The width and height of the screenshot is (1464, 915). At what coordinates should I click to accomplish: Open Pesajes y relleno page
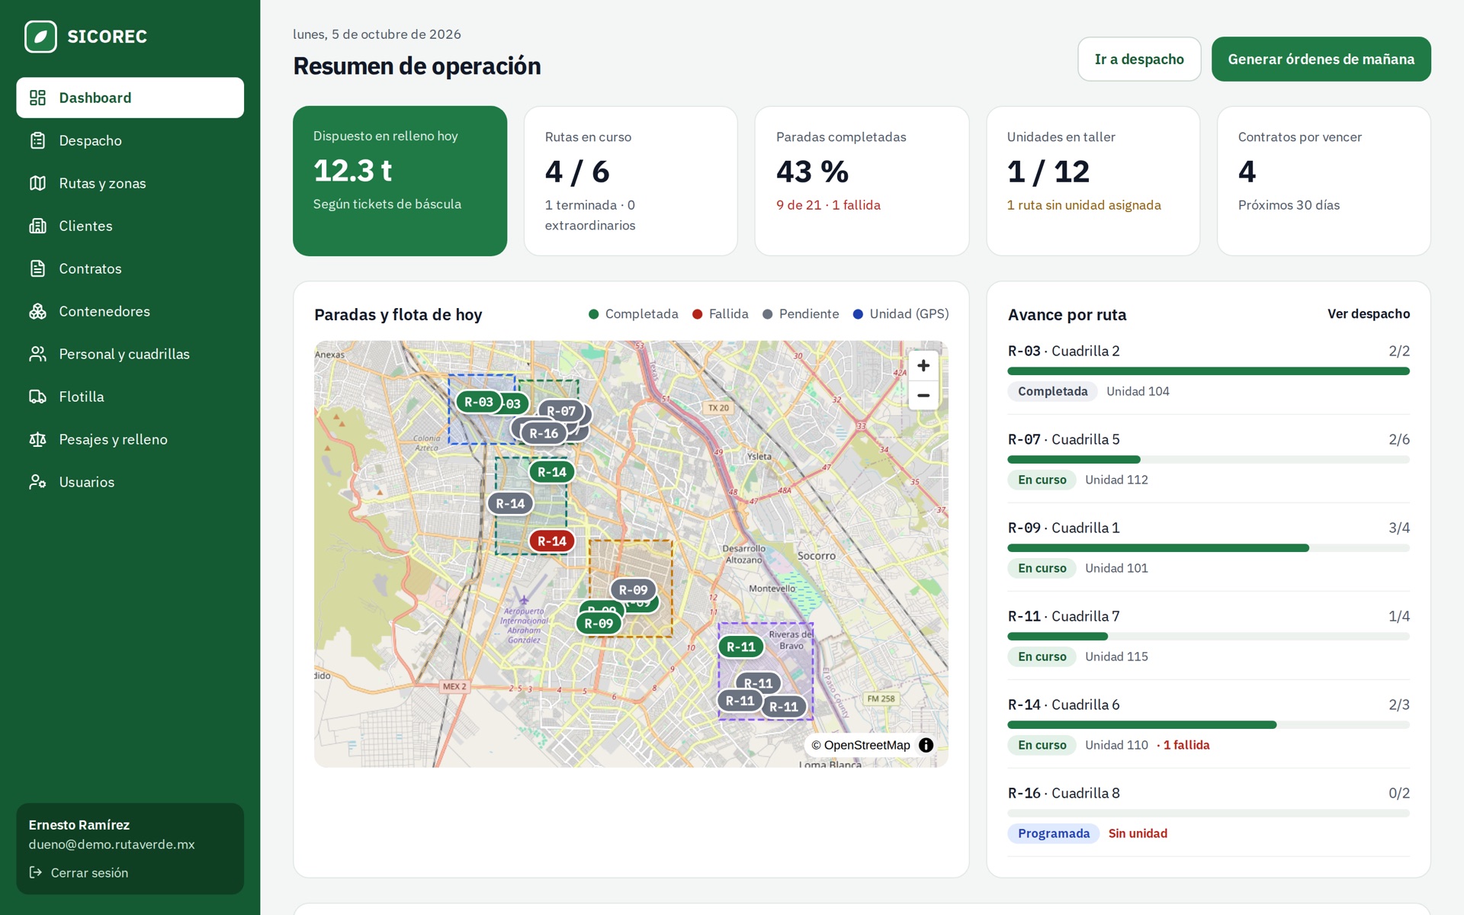[x=130, y=439]
